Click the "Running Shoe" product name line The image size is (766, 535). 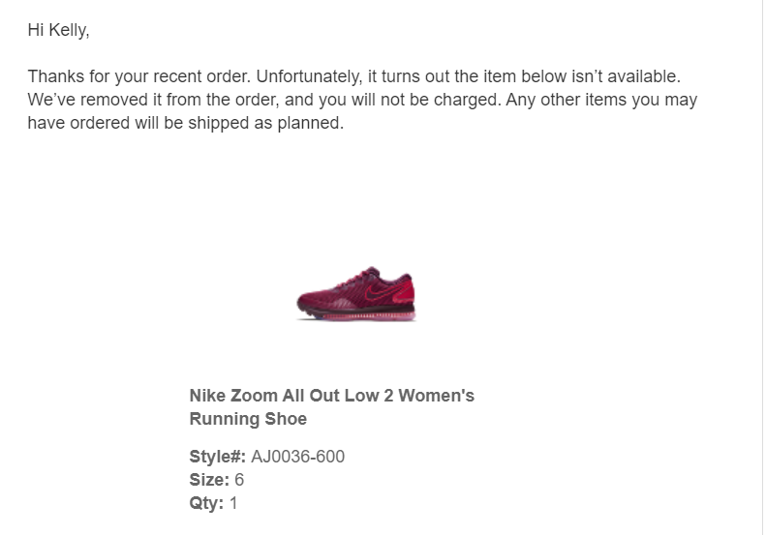point(248,419)
